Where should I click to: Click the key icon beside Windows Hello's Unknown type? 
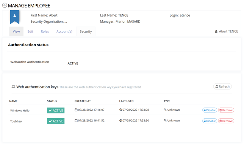[x=165, y=110]
